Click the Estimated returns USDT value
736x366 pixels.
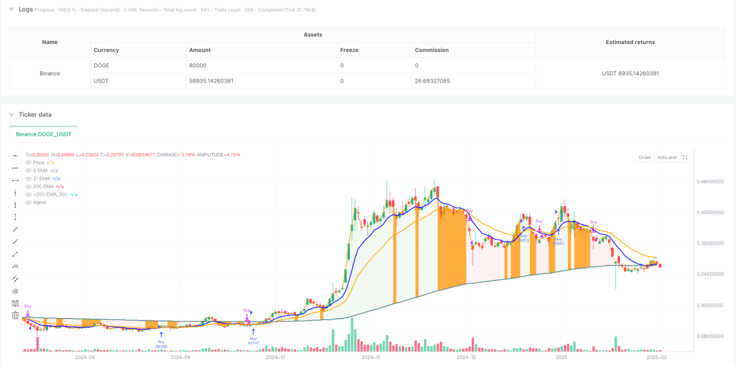point(630,73)
